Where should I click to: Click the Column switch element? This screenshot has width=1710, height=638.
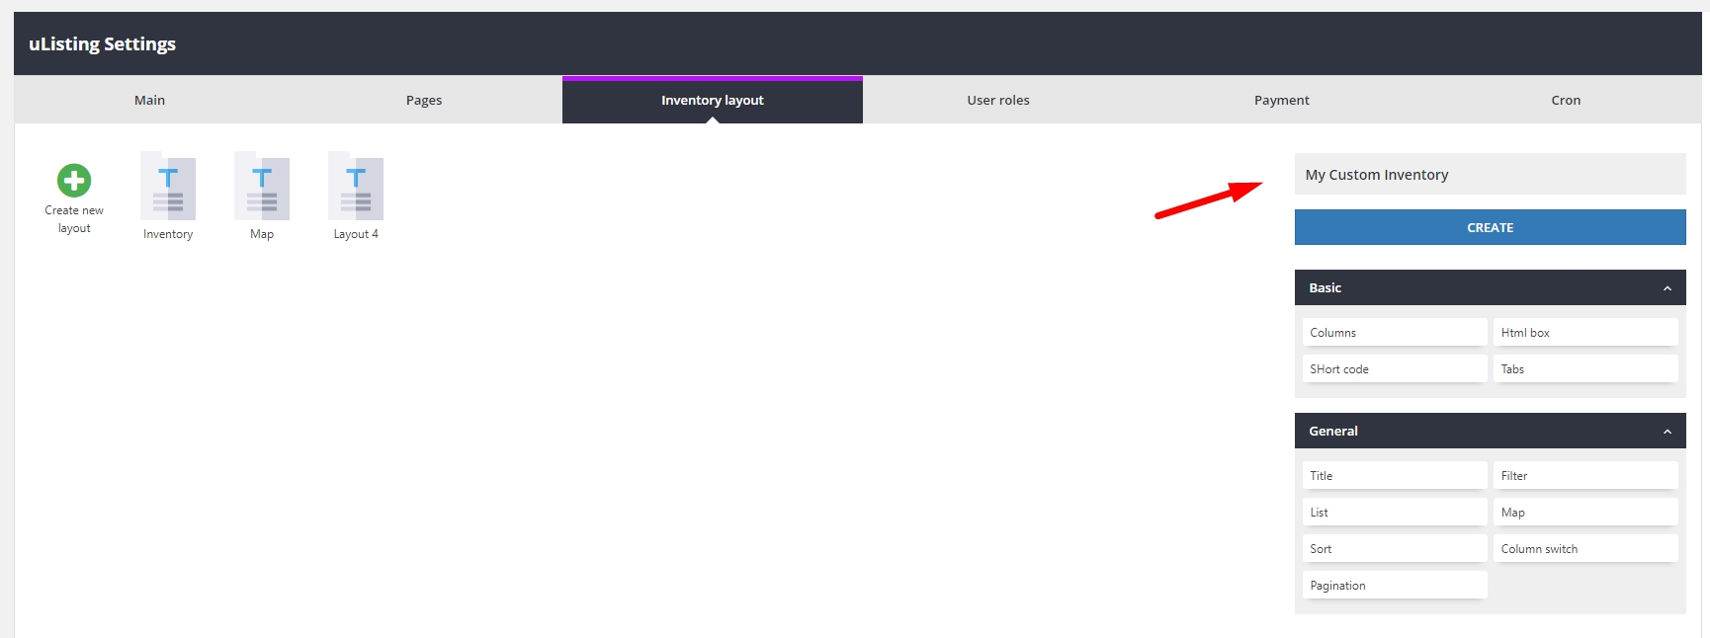click(1585, 549)
